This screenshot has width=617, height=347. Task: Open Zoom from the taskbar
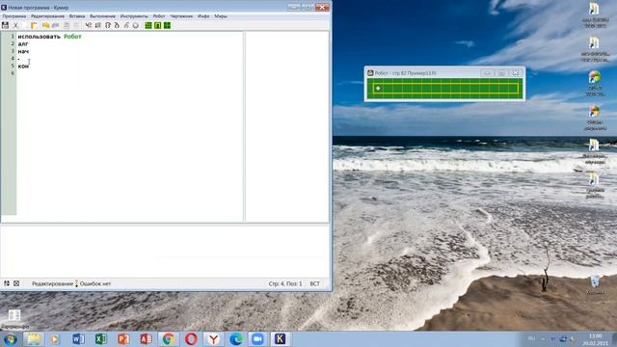coord(257,338)
